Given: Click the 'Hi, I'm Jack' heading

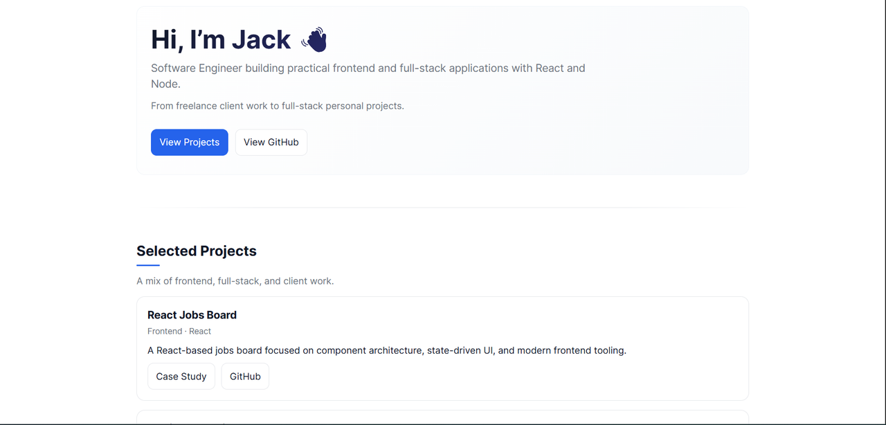Looking at the screenshot, I should [x=220, y=39].
